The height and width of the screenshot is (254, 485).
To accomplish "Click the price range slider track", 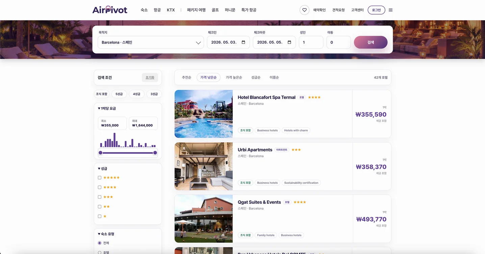I will click(128, 153).
